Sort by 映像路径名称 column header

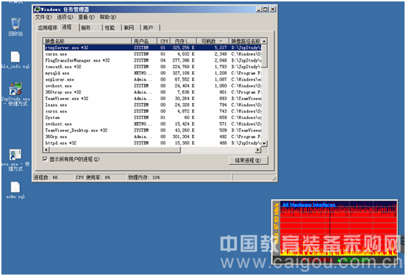(x=245, y=41)
